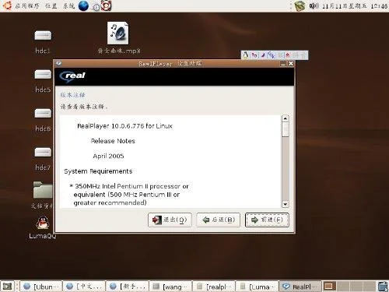This screenshot has width=389, height=292.
Task: Click the S-shaped icon on input method bar
Action: tap(272, 55)
